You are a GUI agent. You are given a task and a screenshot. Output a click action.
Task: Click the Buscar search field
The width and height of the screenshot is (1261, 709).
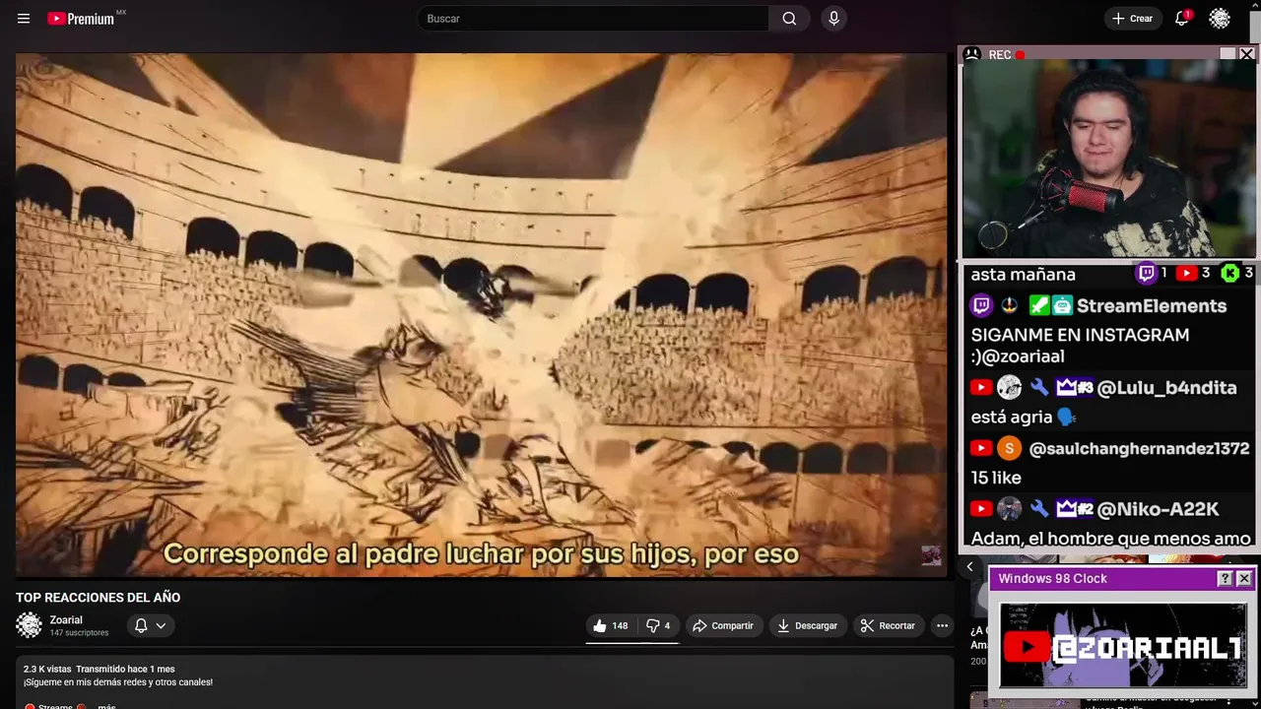[593, 19]
